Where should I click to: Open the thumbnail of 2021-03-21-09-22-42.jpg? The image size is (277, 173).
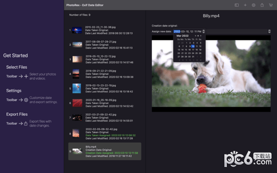click(x=77, y=118)
